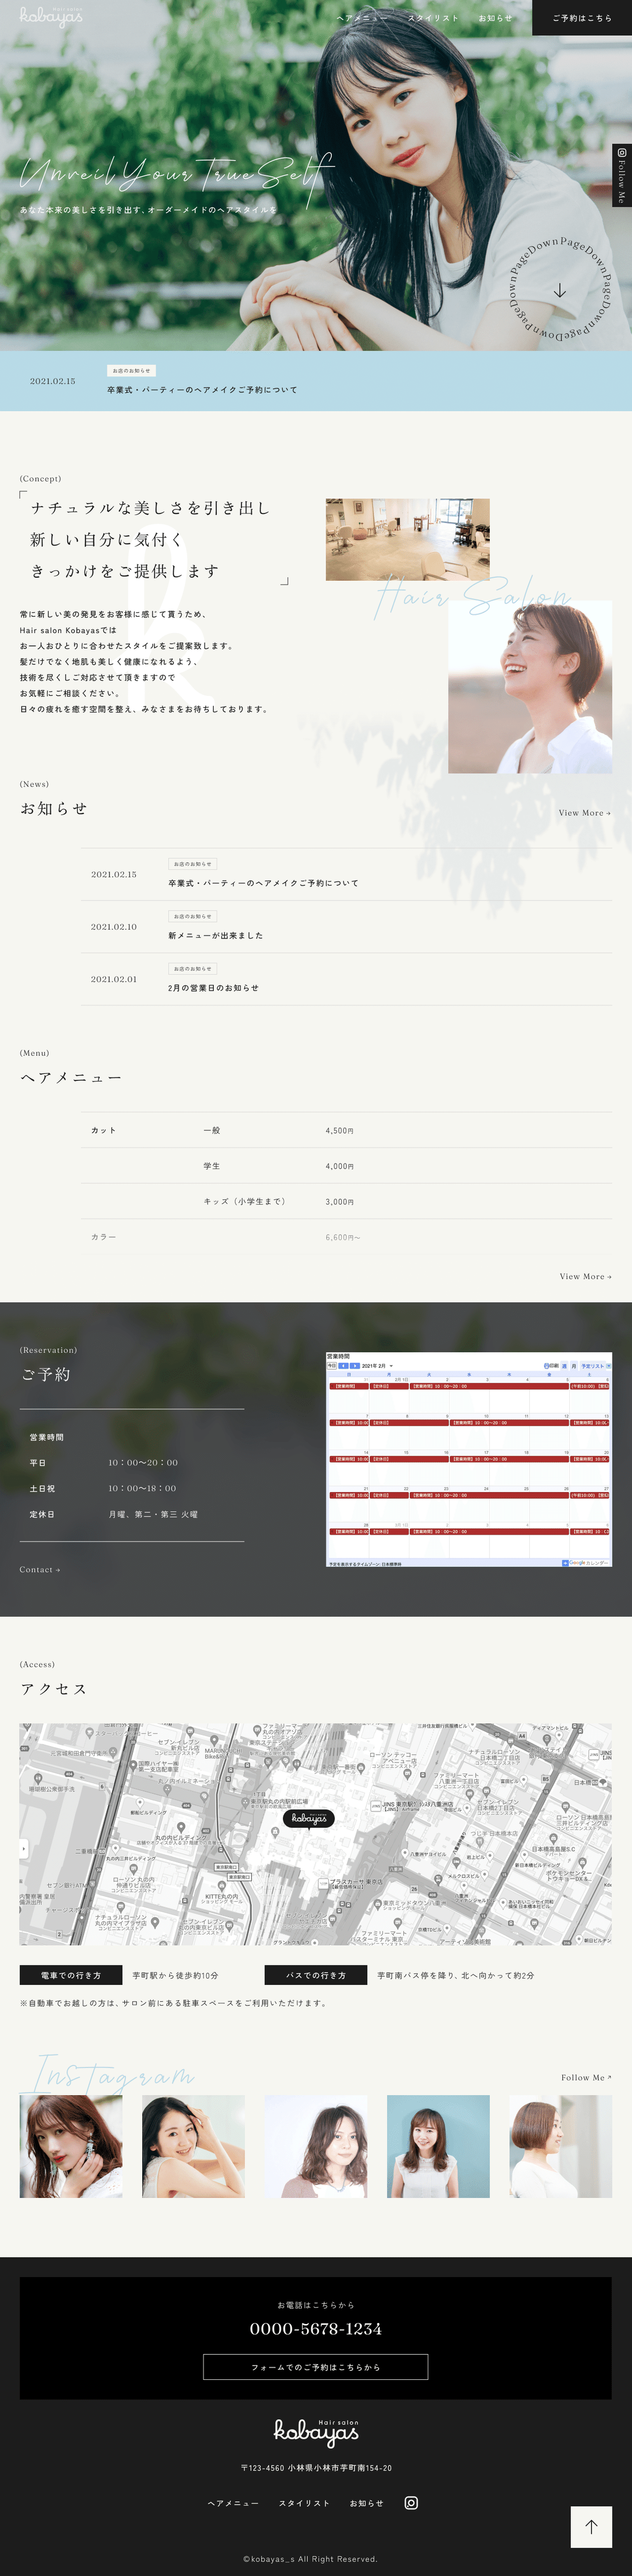Click View More under the hair menu table
Viewport: 632px width, 2576px height.
coord(585,1277)
